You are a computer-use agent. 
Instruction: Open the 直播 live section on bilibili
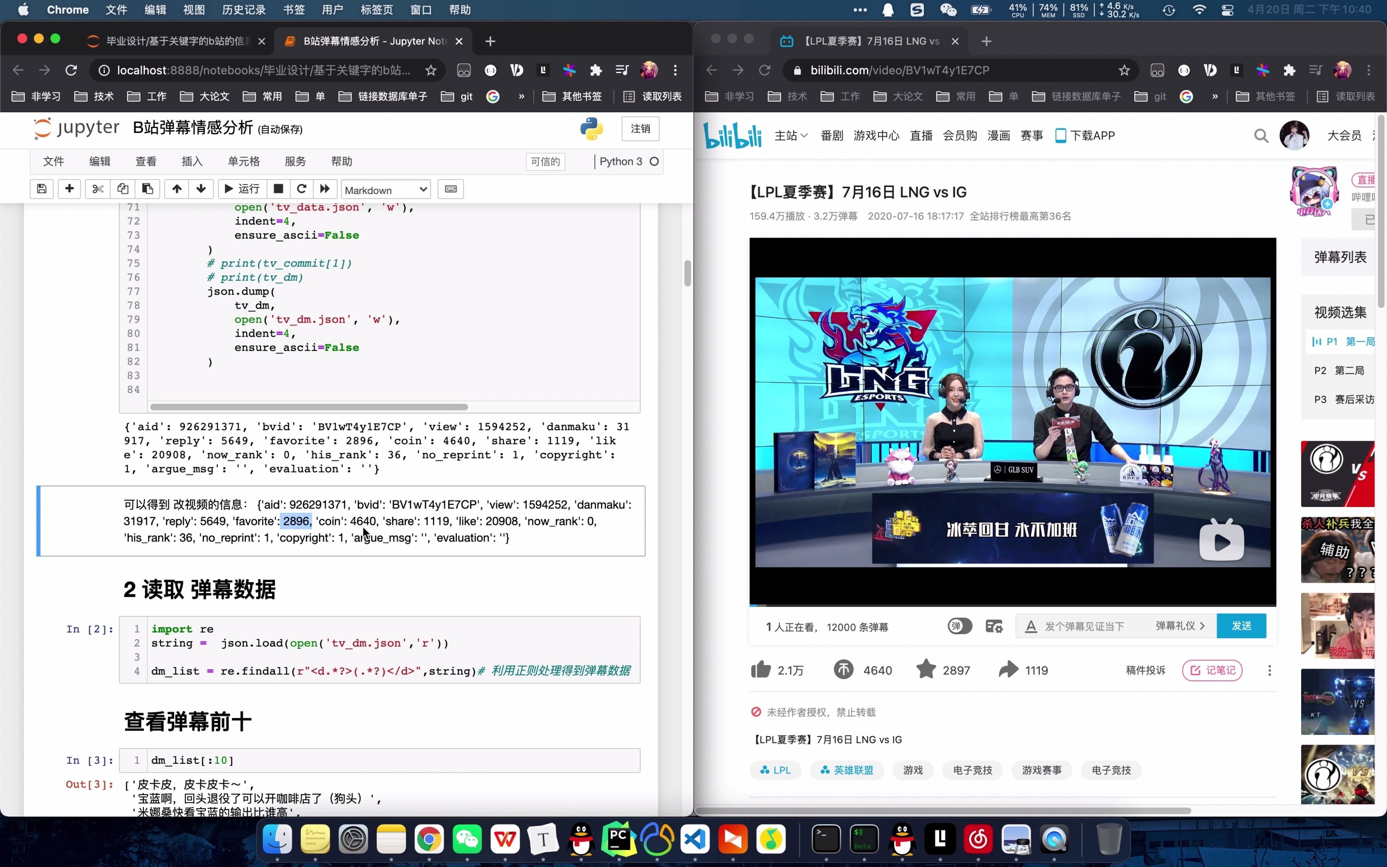[x=921, y=136]
